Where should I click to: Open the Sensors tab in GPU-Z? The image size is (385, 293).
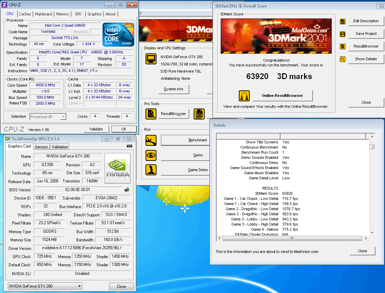[41, 147]
